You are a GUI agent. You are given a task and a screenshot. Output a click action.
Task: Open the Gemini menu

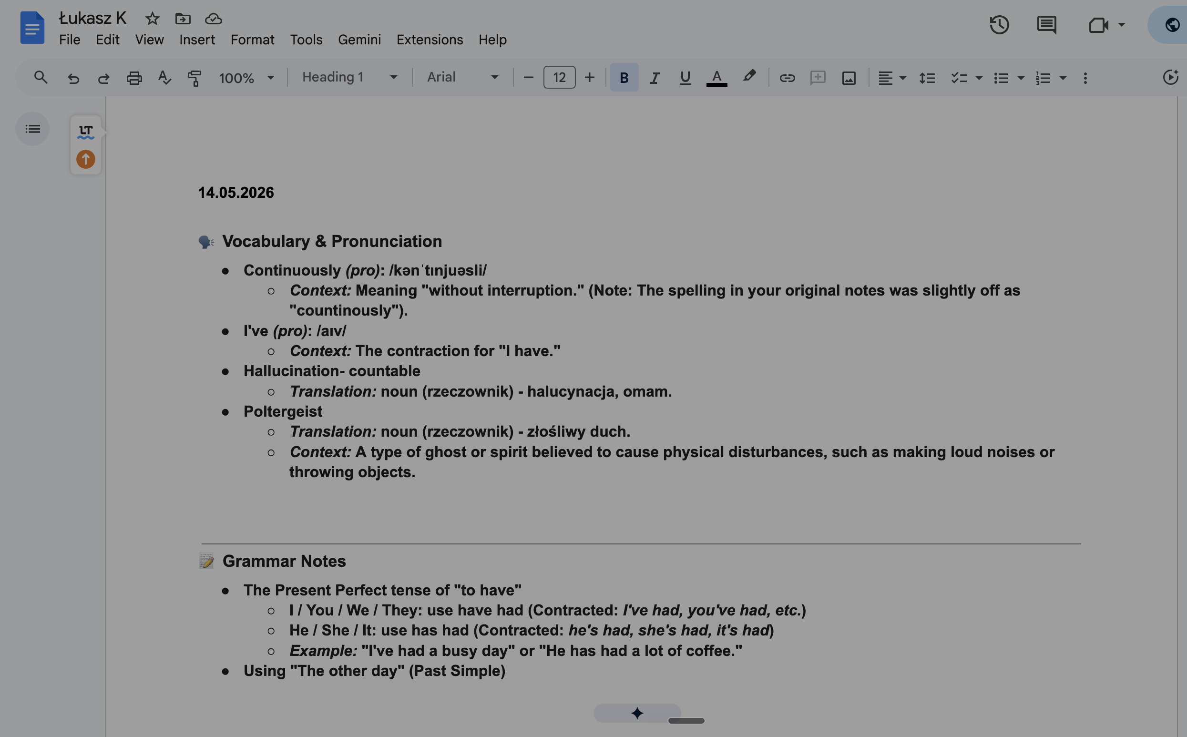pyautogui.click(x=359, y=40)
